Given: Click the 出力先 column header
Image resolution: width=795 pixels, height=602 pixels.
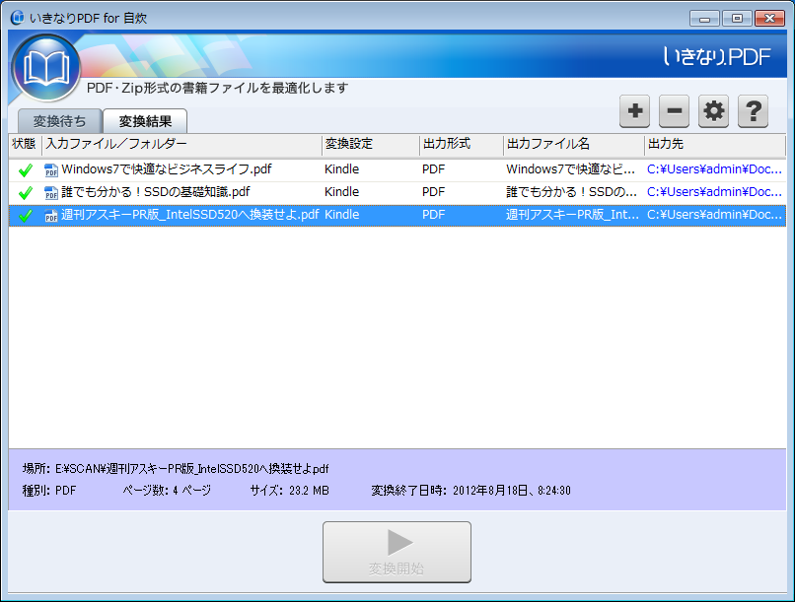Looking at the screenshot, I should pyautogui.click(x=715, y=144).
